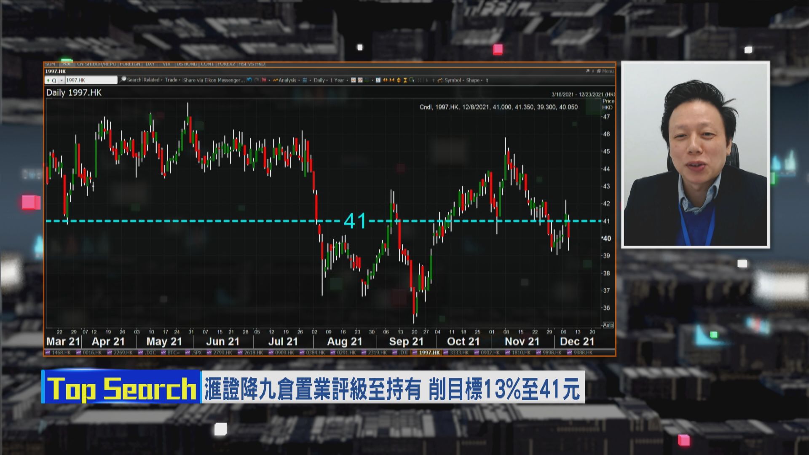Image resolution: width=809 pixels, height=455 pixels.
Task: Click the pop-out window arrow near Menu
Action: point(588,71)
